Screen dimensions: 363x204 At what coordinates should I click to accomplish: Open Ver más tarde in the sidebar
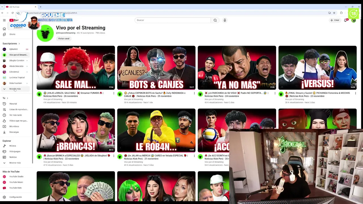(x=16, y=115)
